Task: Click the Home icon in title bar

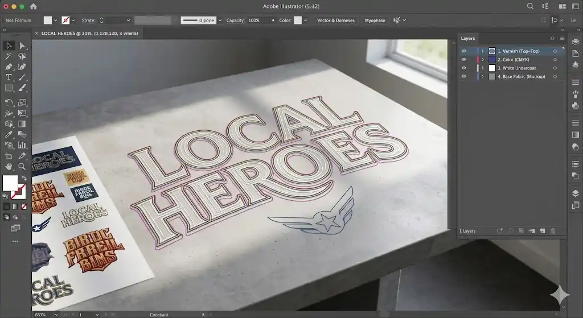Action: [33, 6]
